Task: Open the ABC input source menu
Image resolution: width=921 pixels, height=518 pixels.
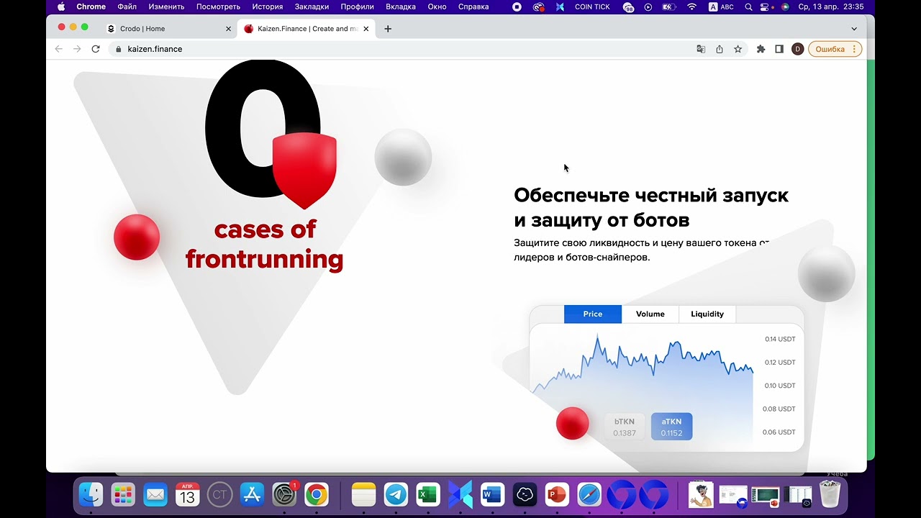Action: coord(721,6)
